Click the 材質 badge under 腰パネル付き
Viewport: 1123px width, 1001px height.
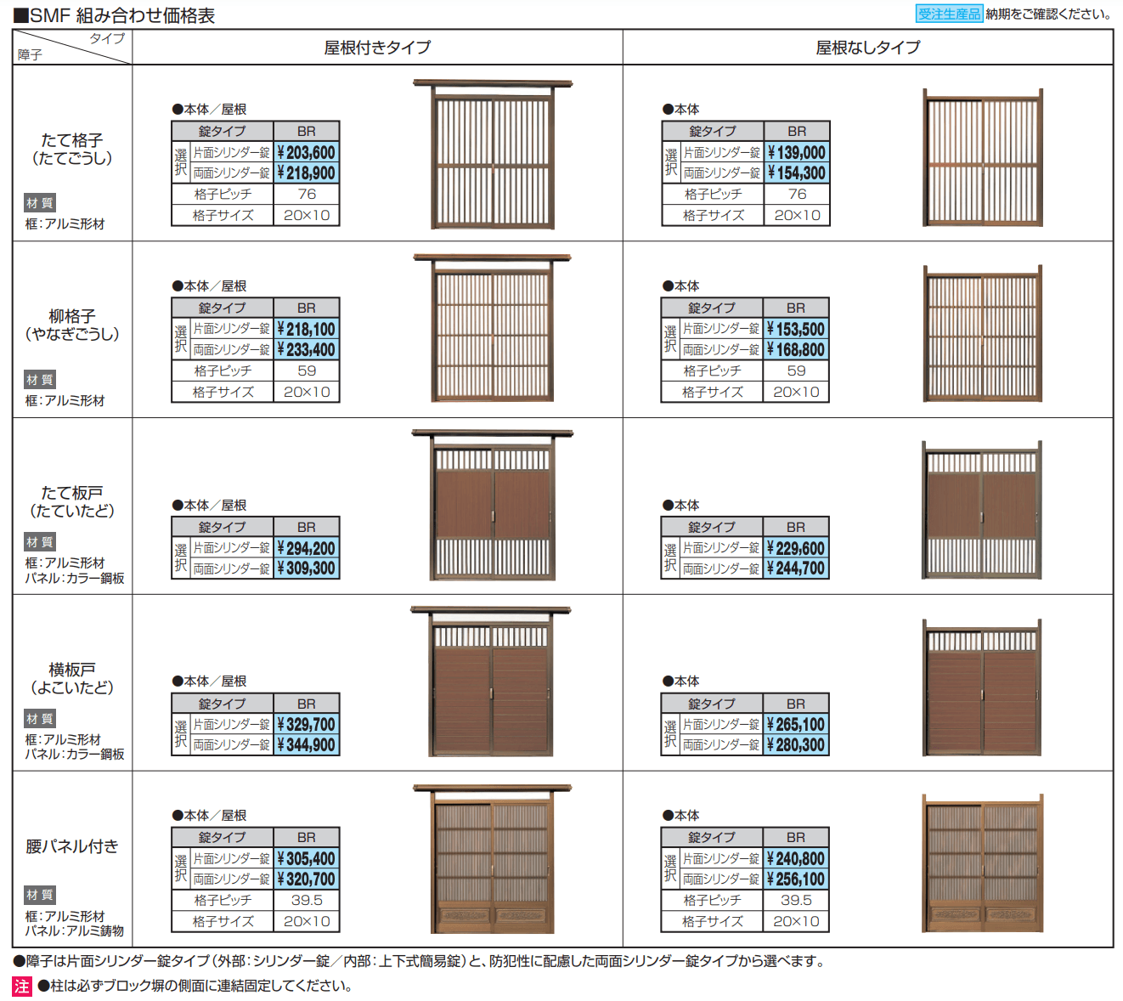39,895
